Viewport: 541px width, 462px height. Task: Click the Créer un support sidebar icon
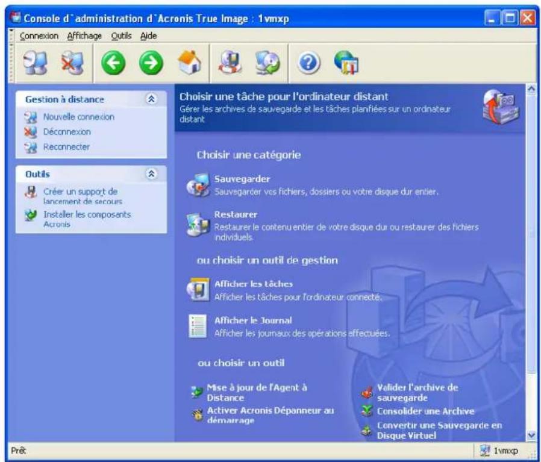pyautogui.click(x=31, y=192)
